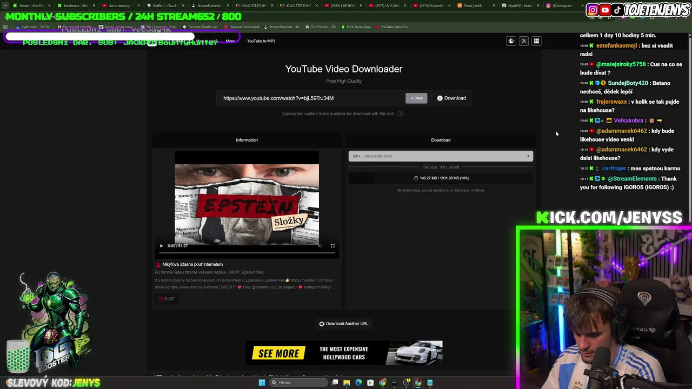Click the YouTube to MP3 menu item
692x389 pixels.
point(261,41)
